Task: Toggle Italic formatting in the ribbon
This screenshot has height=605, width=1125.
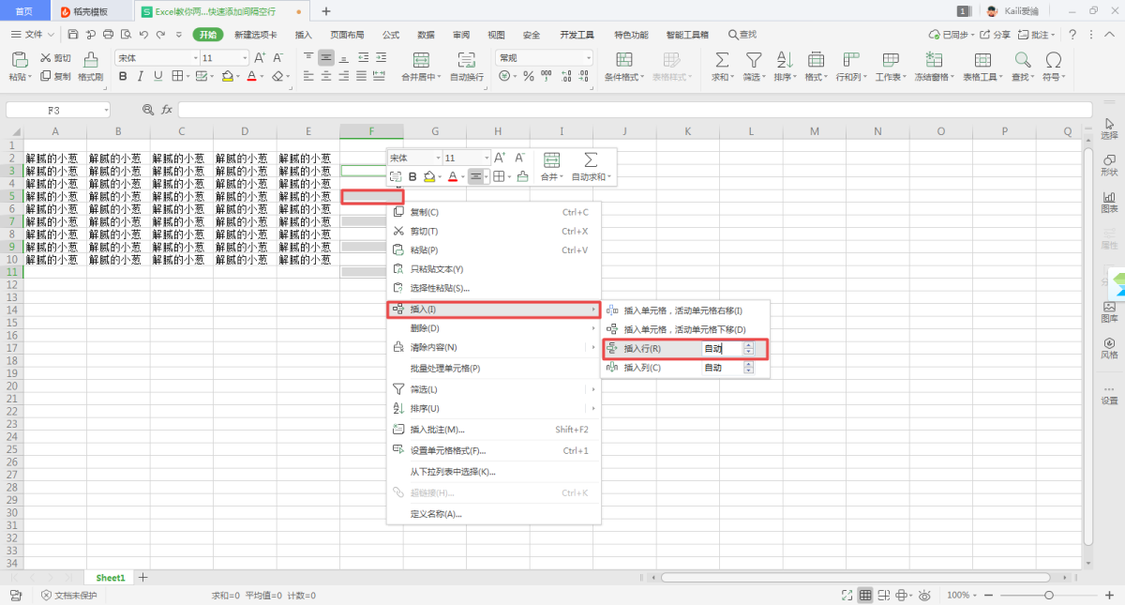Action: click(140, 76)
